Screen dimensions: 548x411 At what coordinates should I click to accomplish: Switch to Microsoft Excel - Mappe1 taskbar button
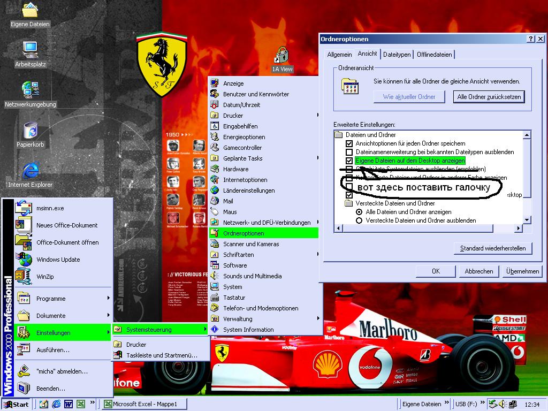[x=144, y=404]
